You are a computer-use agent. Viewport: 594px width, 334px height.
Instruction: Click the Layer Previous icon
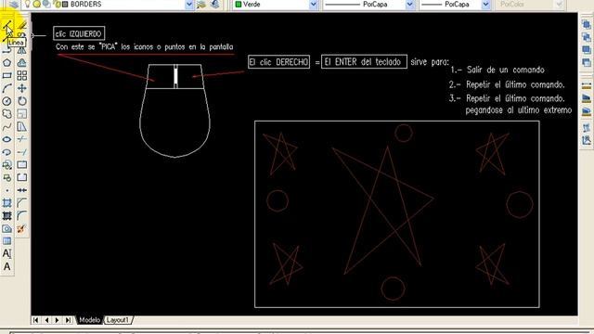coord(215,4)
